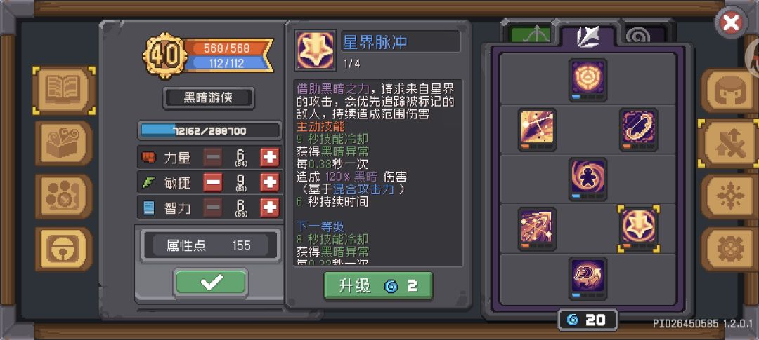Click the experience progress bar
The height and width of the screenshot is (340, 759).
(x=210, y=131)
